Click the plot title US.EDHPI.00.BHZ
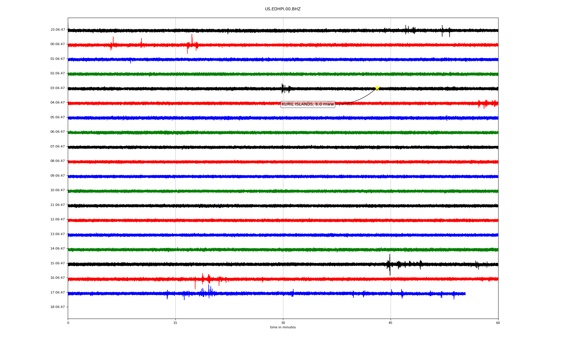The image size is (566, 354). (x=283, y=9)
